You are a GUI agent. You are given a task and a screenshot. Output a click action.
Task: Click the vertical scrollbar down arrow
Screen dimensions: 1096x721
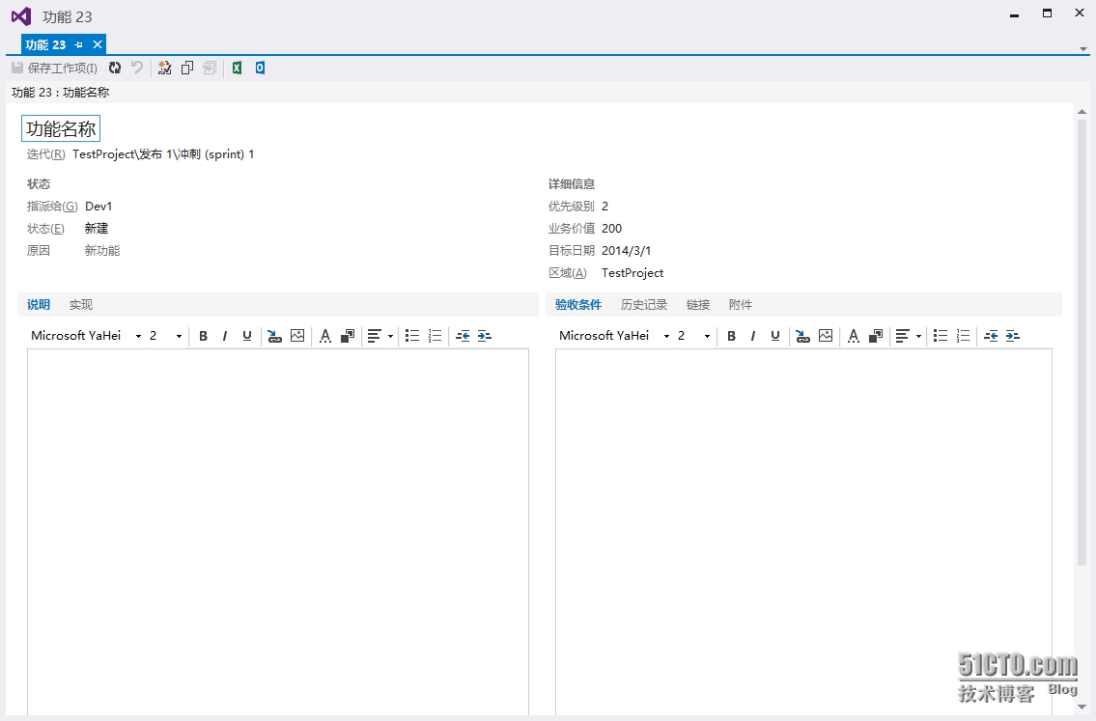pyautogui.click(x=1082, y=707)
